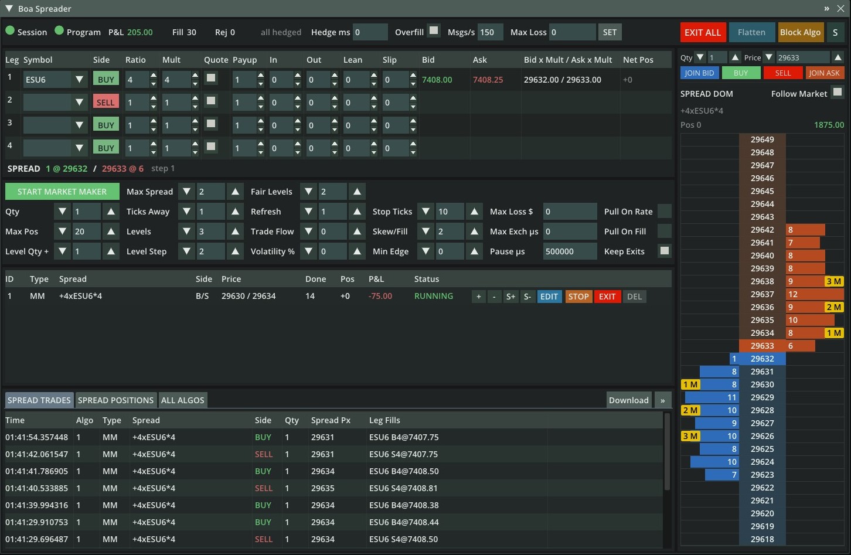Collapse the Boa Spreader window triangle
The image size is (851, 555).
[9, 9]
